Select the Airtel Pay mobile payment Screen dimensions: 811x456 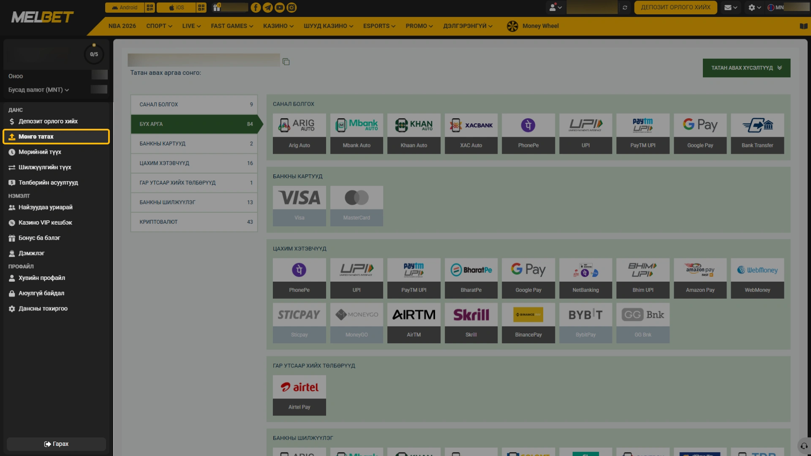(299, 396)
